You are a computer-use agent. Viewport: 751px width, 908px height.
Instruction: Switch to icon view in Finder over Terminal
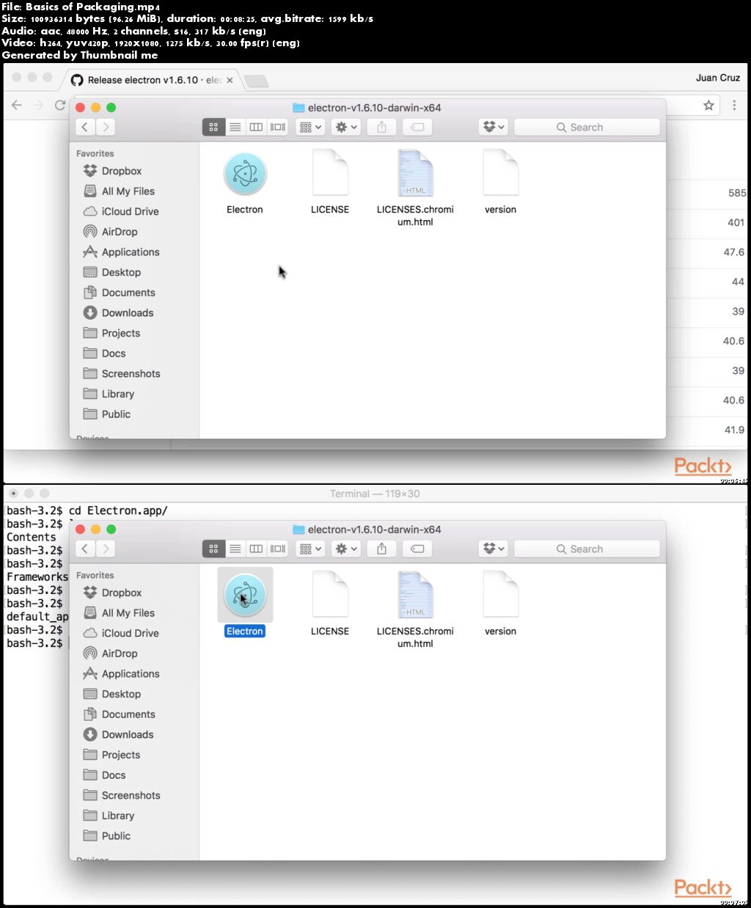point(213,549)
